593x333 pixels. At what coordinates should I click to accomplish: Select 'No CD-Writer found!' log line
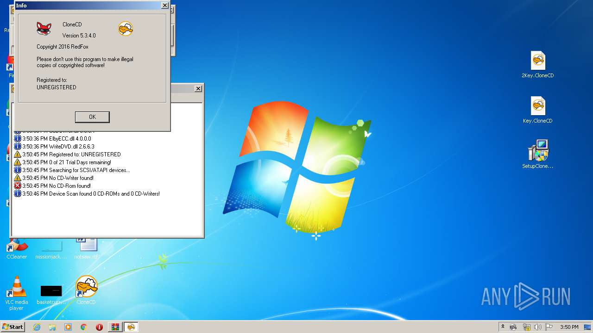[x=58, y=178]
